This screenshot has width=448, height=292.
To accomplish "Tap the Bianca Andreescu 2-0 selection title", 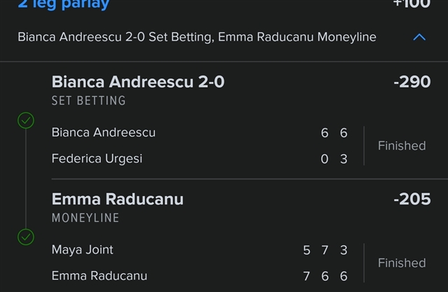I will click(x=138, y=82).
